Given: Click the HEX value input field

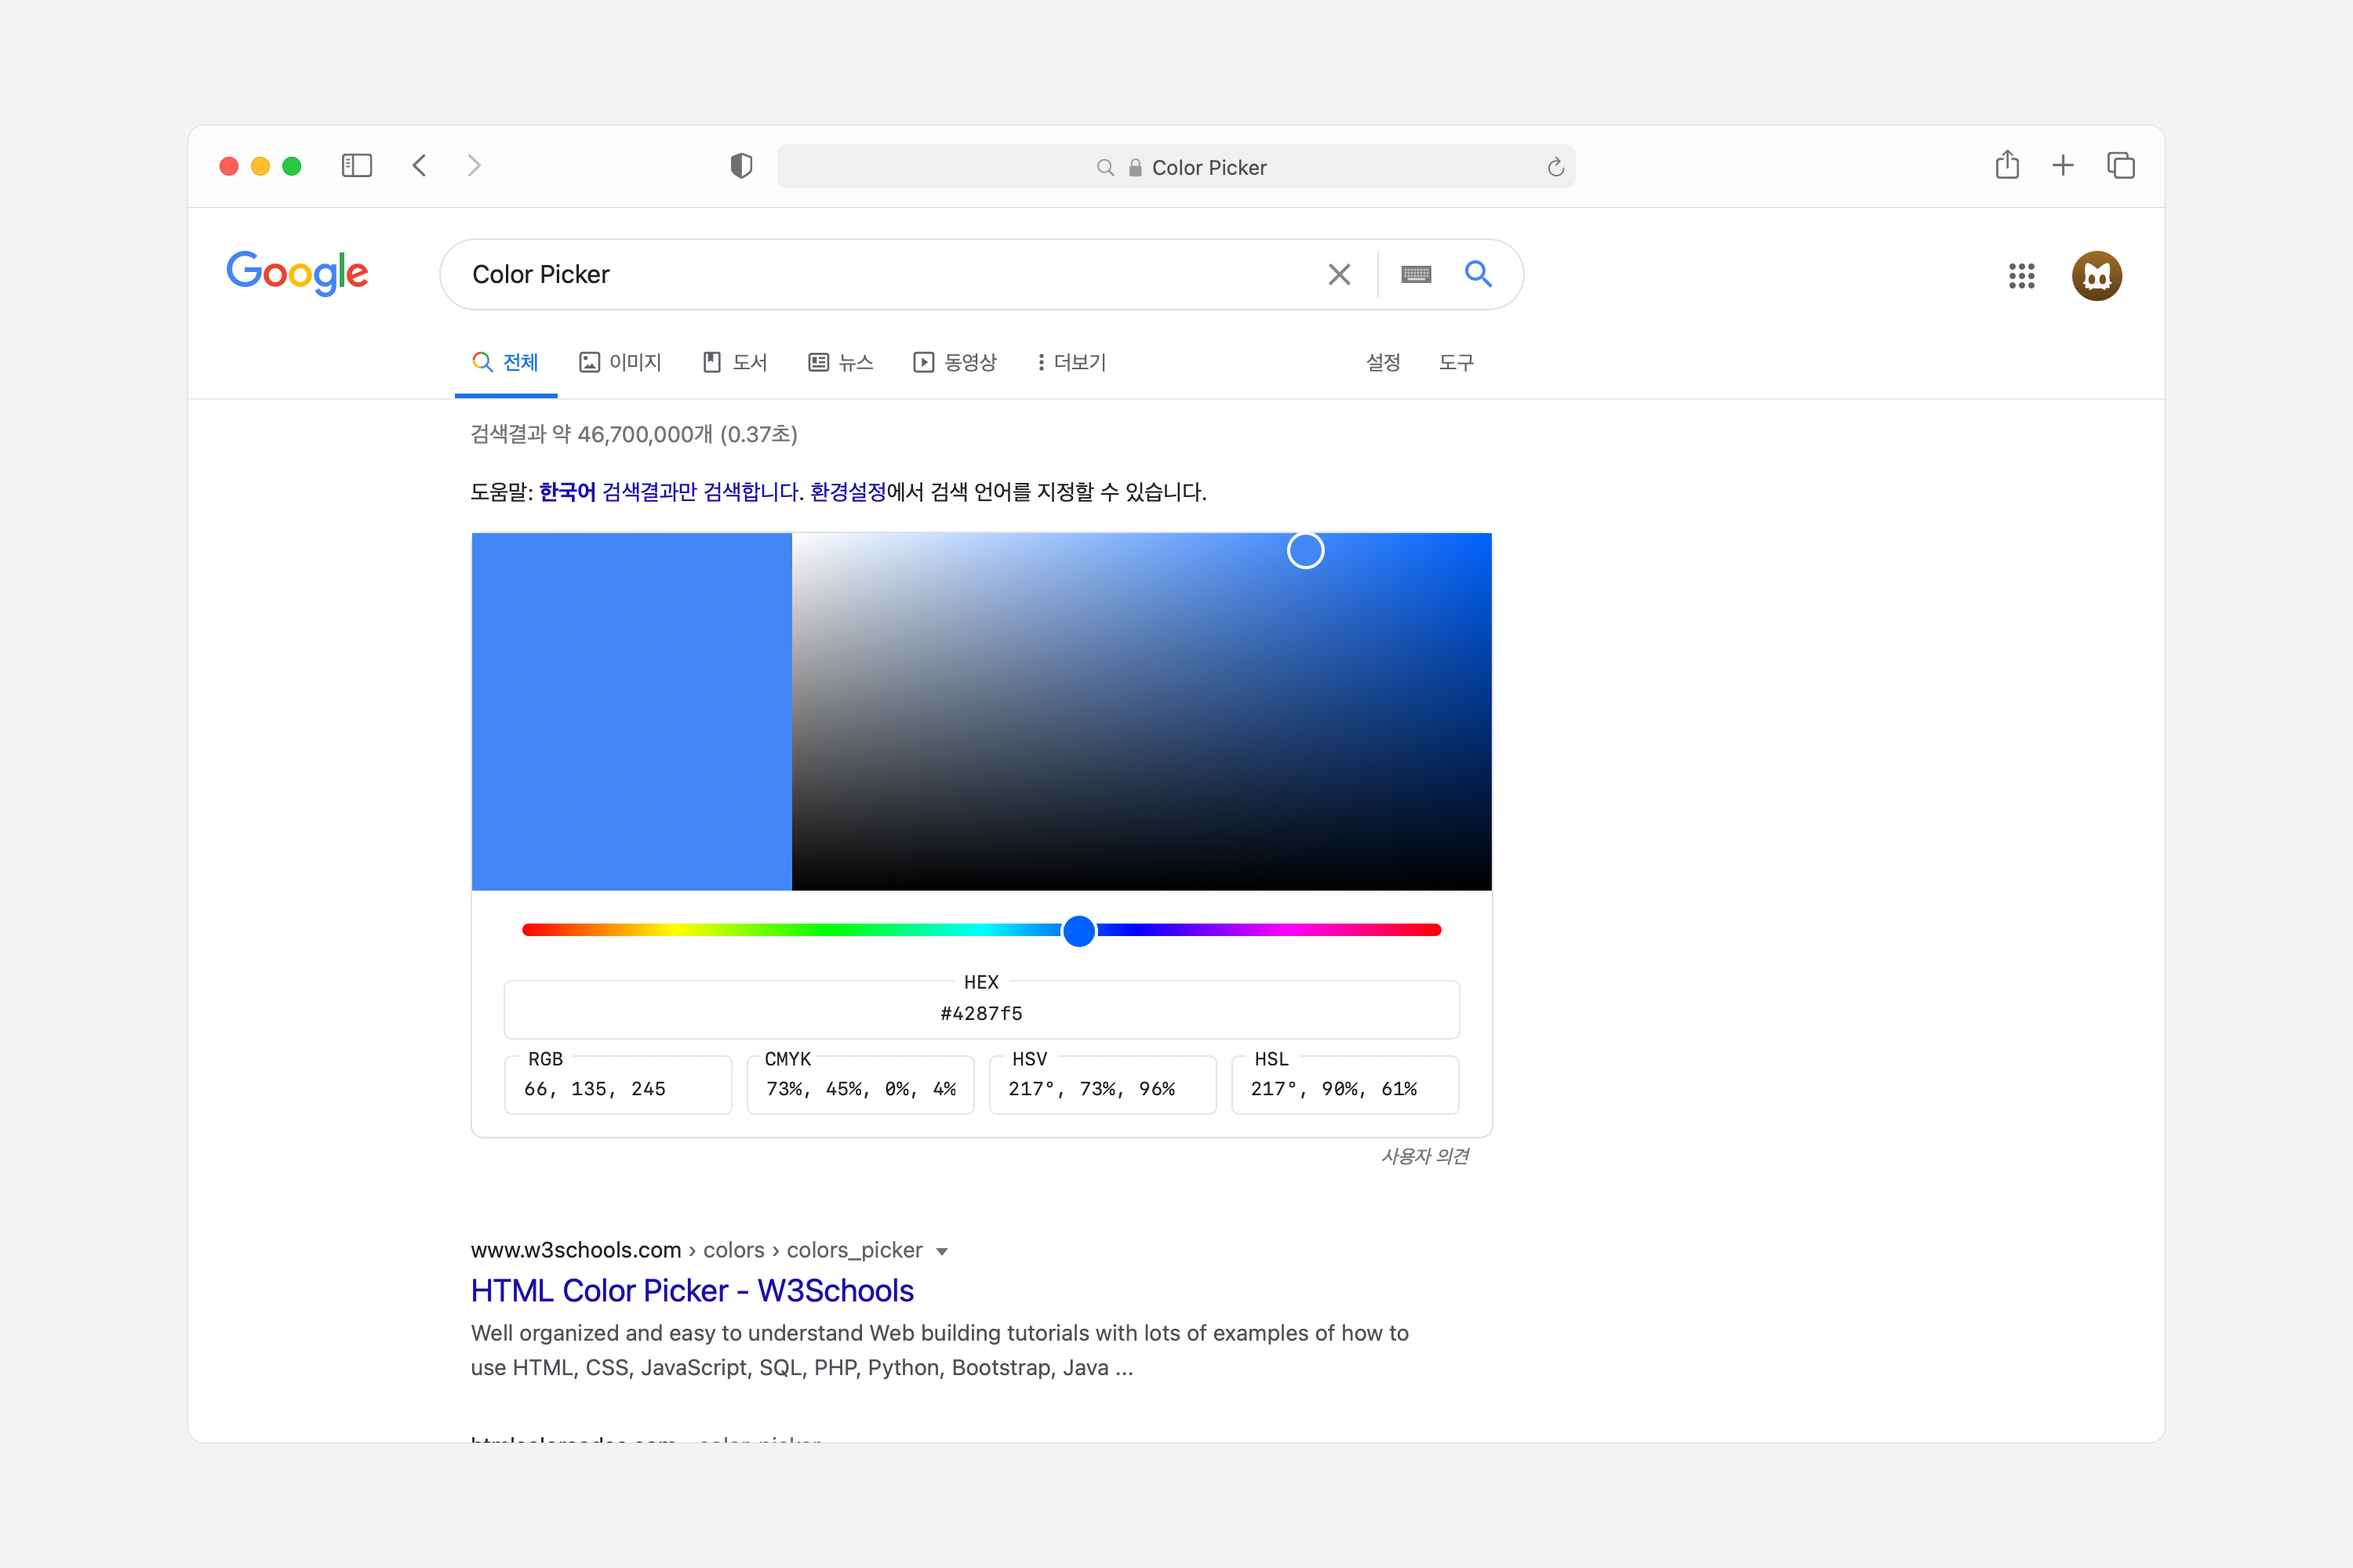Looking at the screenshot, I should pos(980,1012).
